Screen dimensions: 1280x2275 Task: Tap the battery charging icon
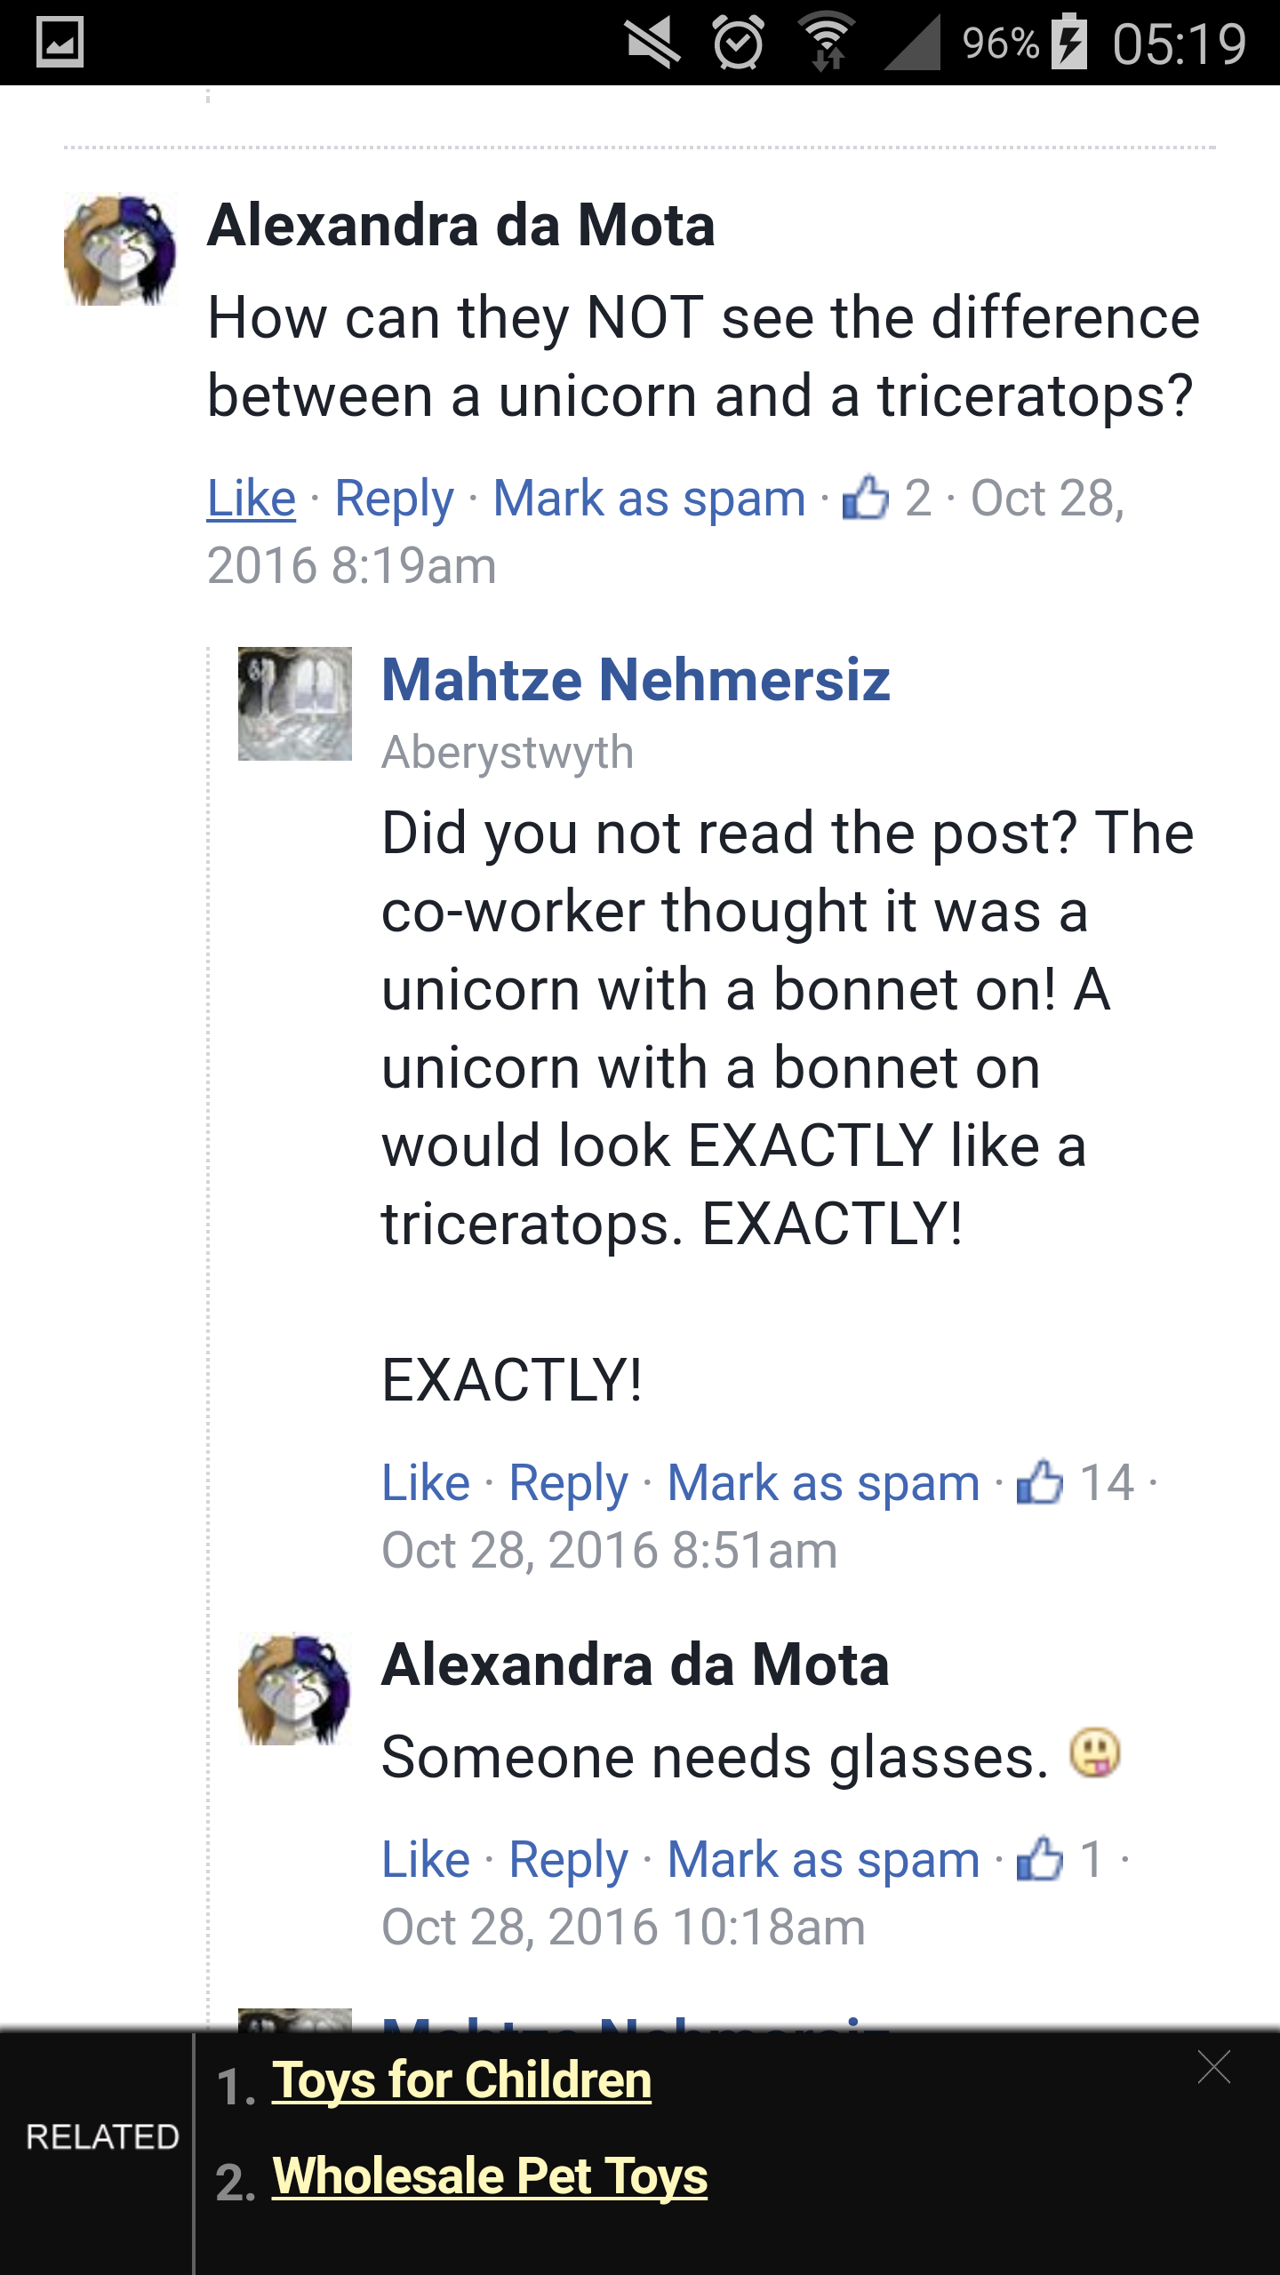point(1069,42)
